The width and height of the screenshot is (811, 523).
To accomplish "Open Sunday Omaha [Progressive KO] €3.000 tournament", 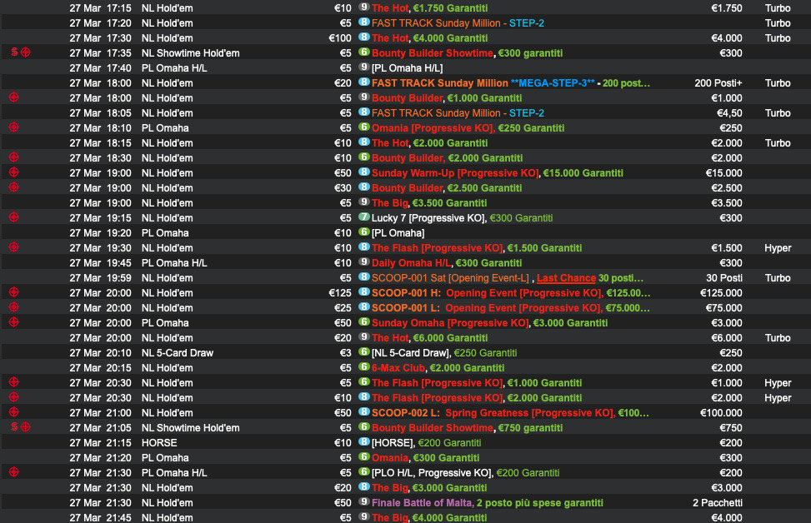I will pos(489,323).
